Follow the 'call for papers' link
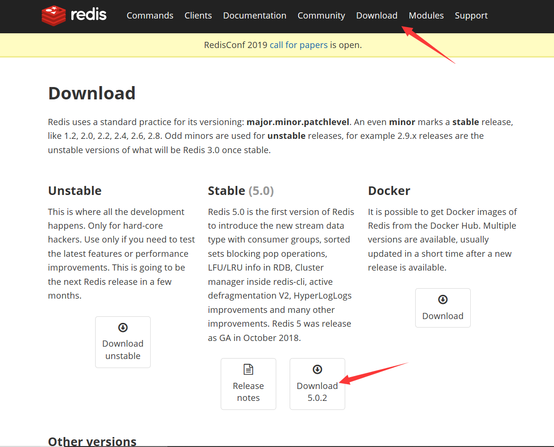This screenshot has width=554, height=447. pos(299,45)
